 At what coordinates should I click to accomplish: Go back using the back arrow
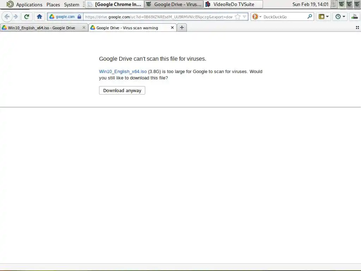click(x=7, y=17)
